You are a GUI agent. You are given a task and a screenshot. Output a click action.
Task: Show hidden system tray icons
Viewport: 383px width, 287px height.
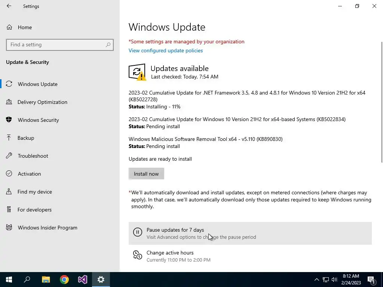(316, 280)
